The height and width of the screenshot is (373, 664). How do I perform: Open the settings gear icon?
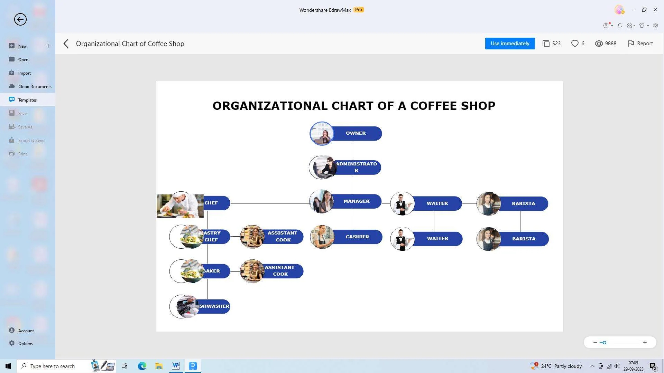pos(656,26)
